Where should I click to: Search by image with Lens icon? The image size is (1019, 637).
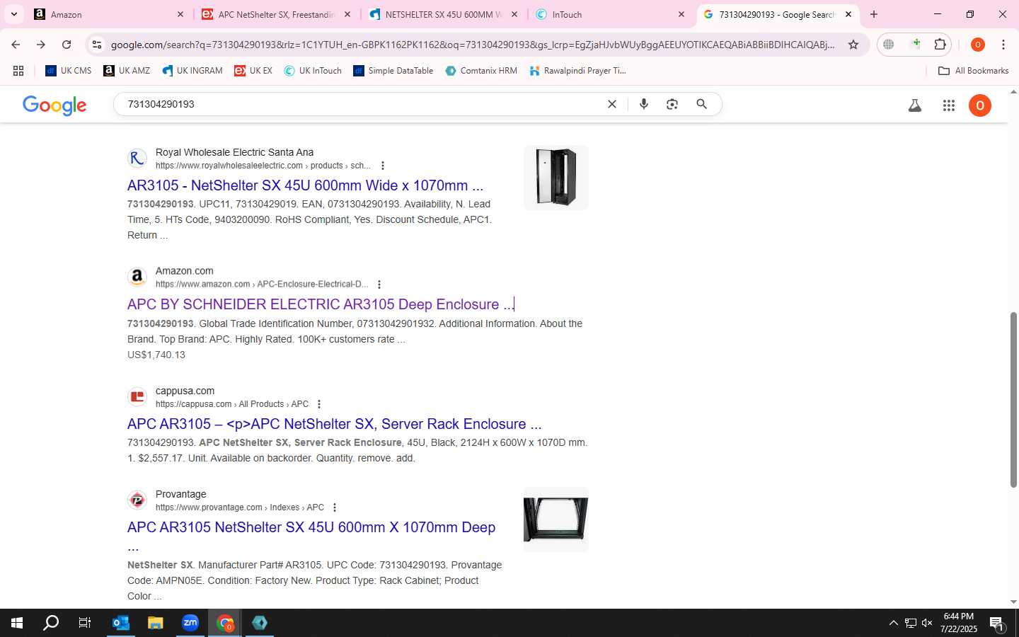coord(672,104)
